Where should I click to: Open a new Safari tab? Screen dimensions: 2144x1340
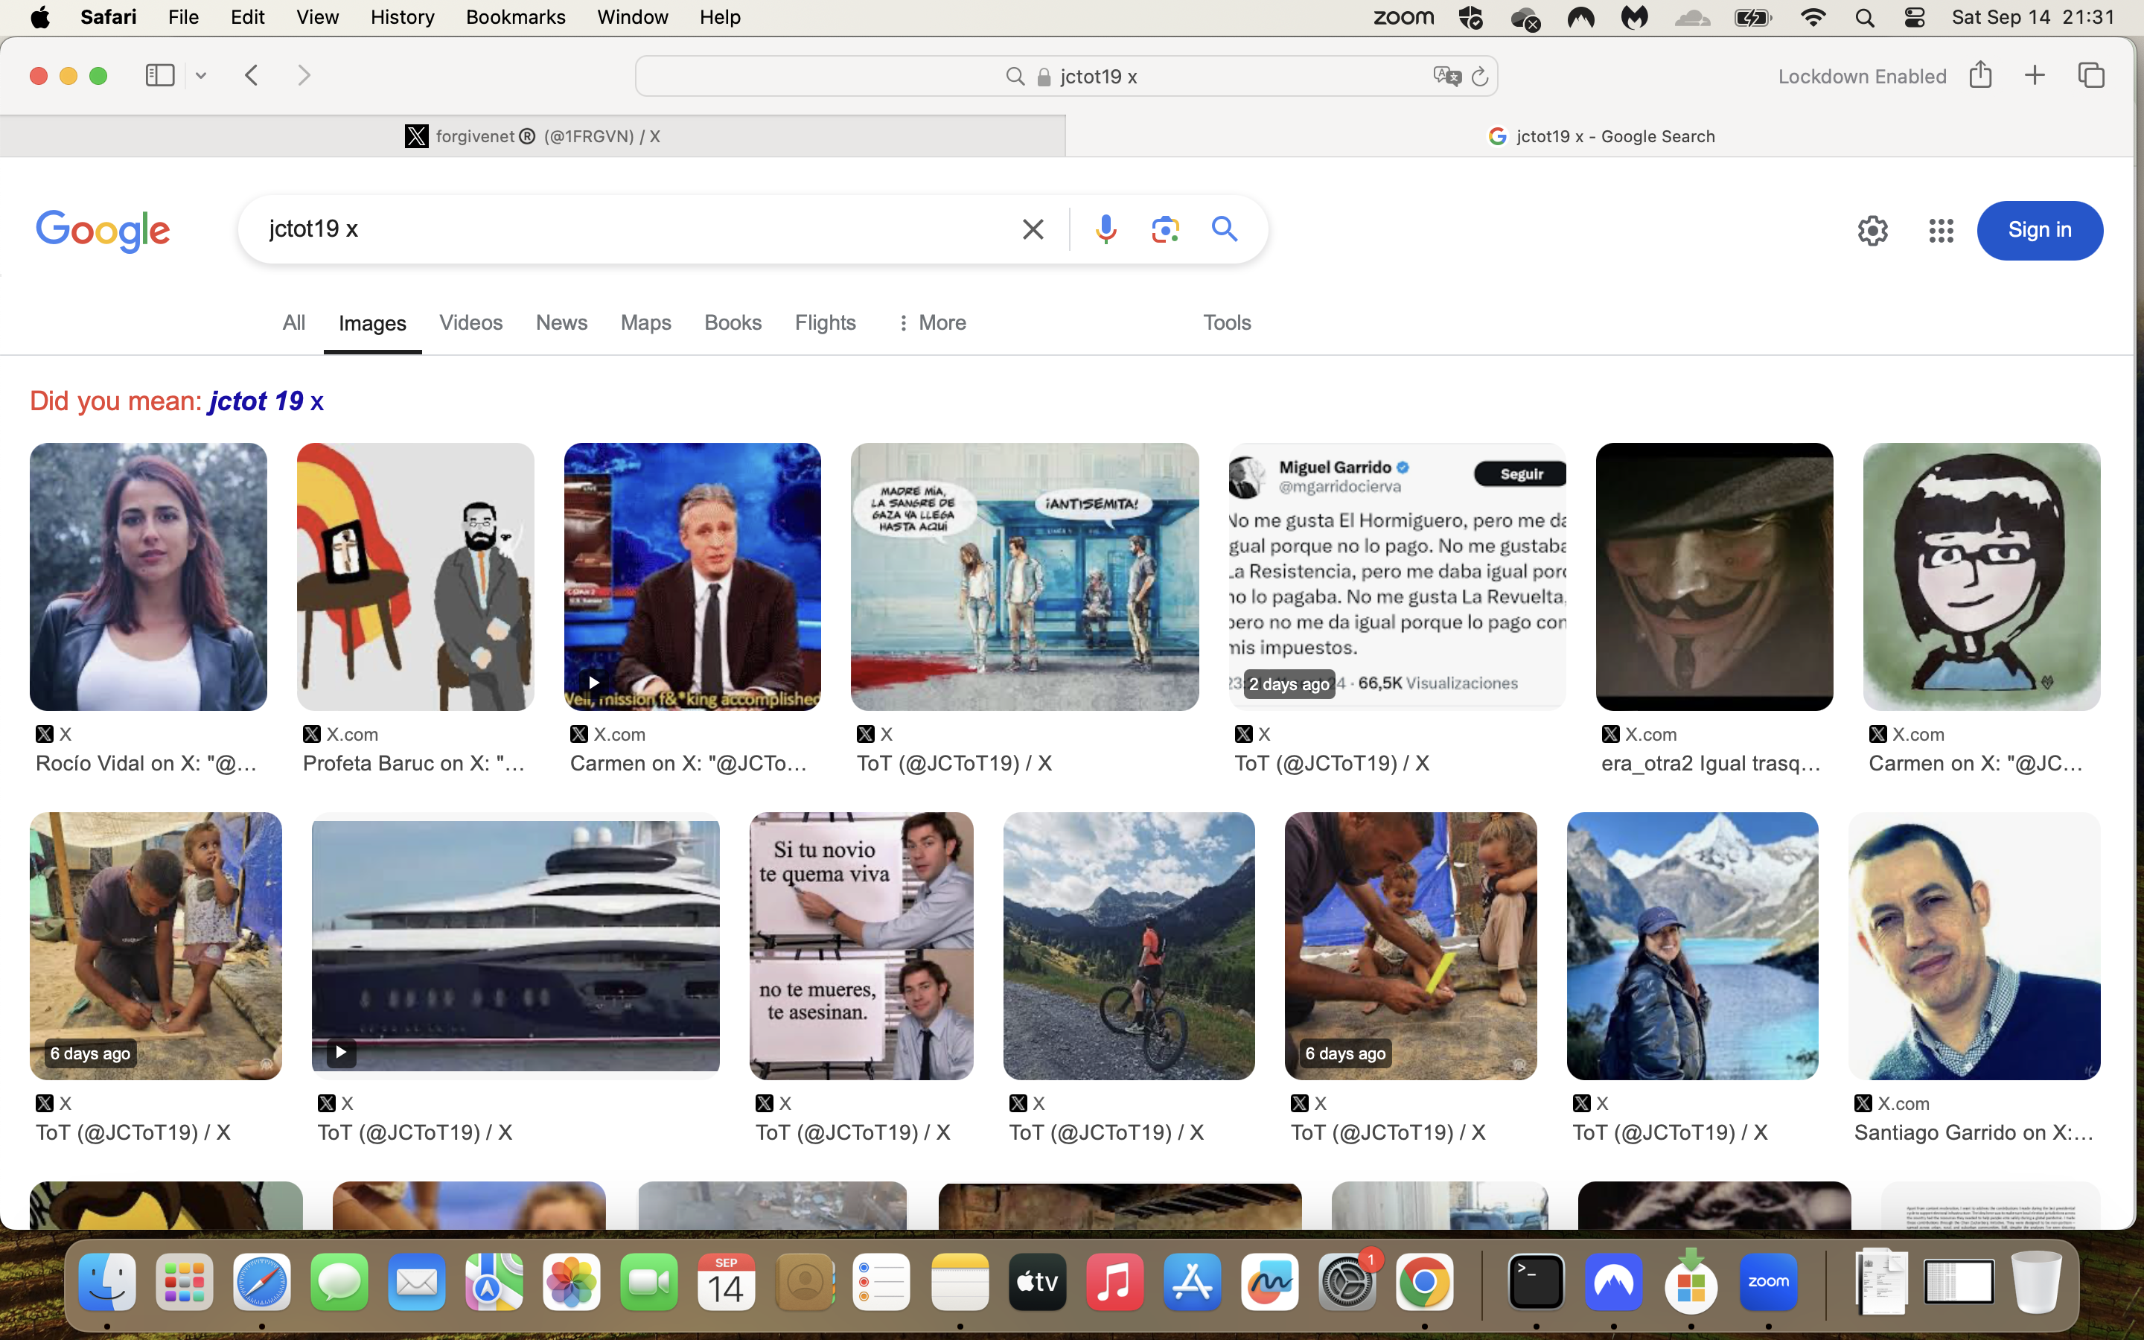coord(2035,75)
